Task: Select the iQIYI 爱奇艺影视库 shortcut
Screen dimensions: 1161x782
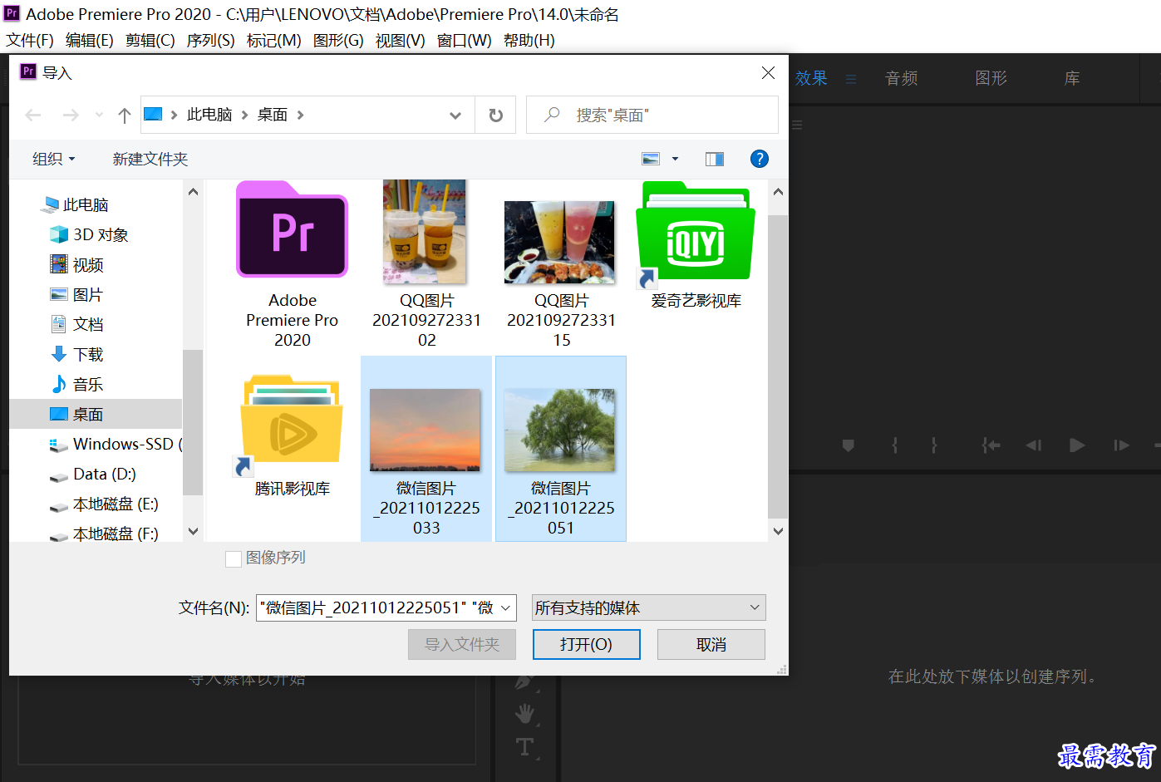Action: click(x=696, y=246)
